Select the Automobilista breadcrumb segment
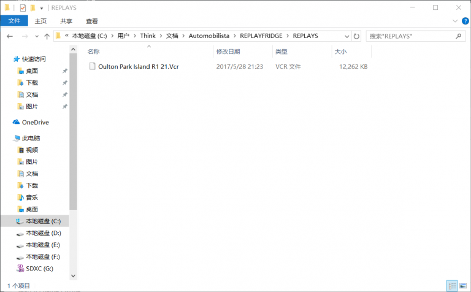Screen dimensions: 471x292 tap(209, 36)
